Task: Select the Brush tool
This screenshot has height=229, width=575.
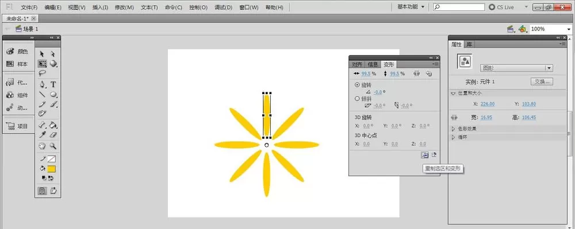Action: point(53,104)
